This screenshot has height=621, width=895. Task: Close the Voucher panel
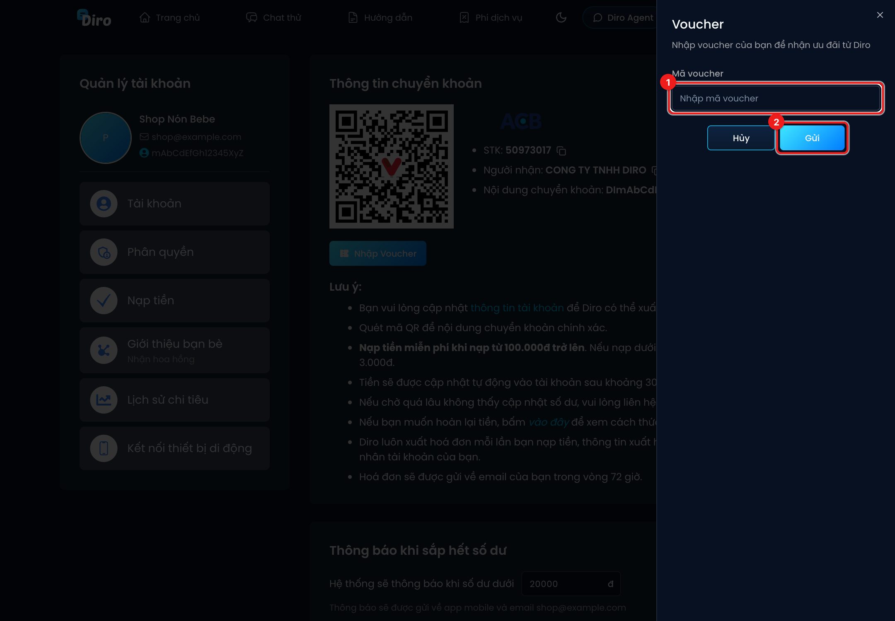click(880, 15)
